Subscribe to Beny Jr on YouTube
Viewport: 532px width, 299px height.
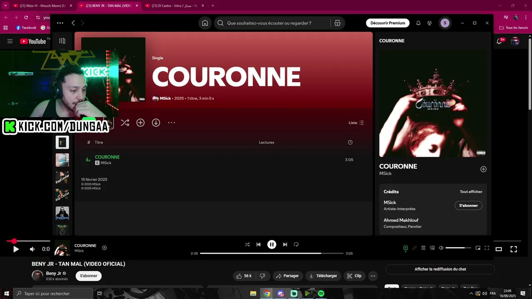(89, 276)
